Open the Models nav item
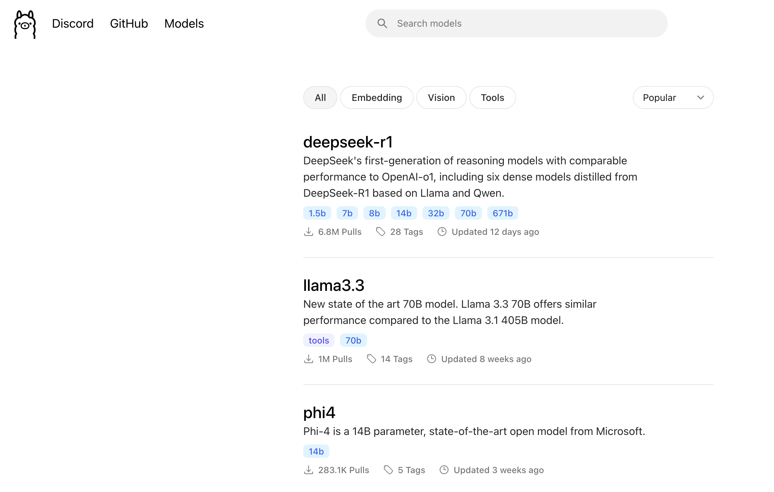This screenshot has width=774, height=492. point(184,24)
